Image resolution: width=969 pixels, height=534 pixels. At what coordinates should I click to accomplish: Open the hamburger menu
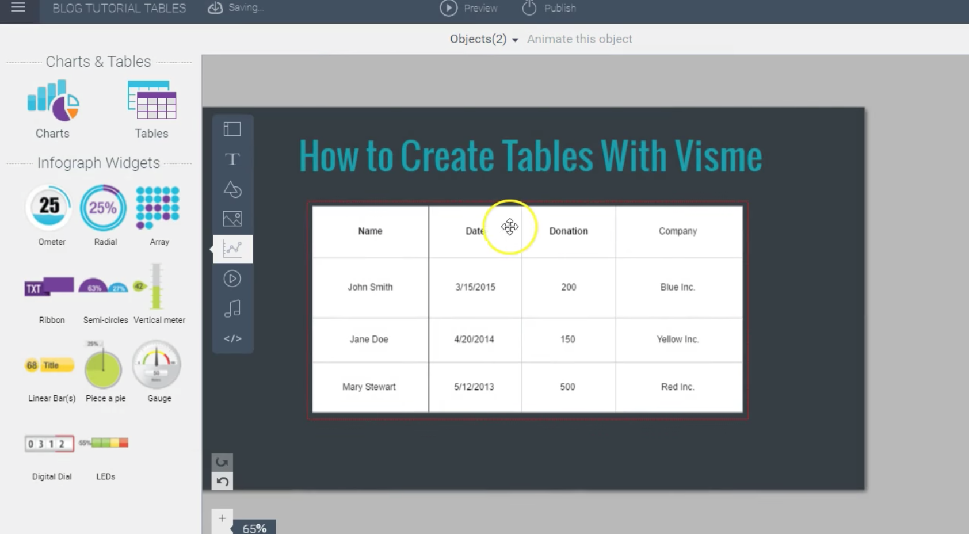18,8
